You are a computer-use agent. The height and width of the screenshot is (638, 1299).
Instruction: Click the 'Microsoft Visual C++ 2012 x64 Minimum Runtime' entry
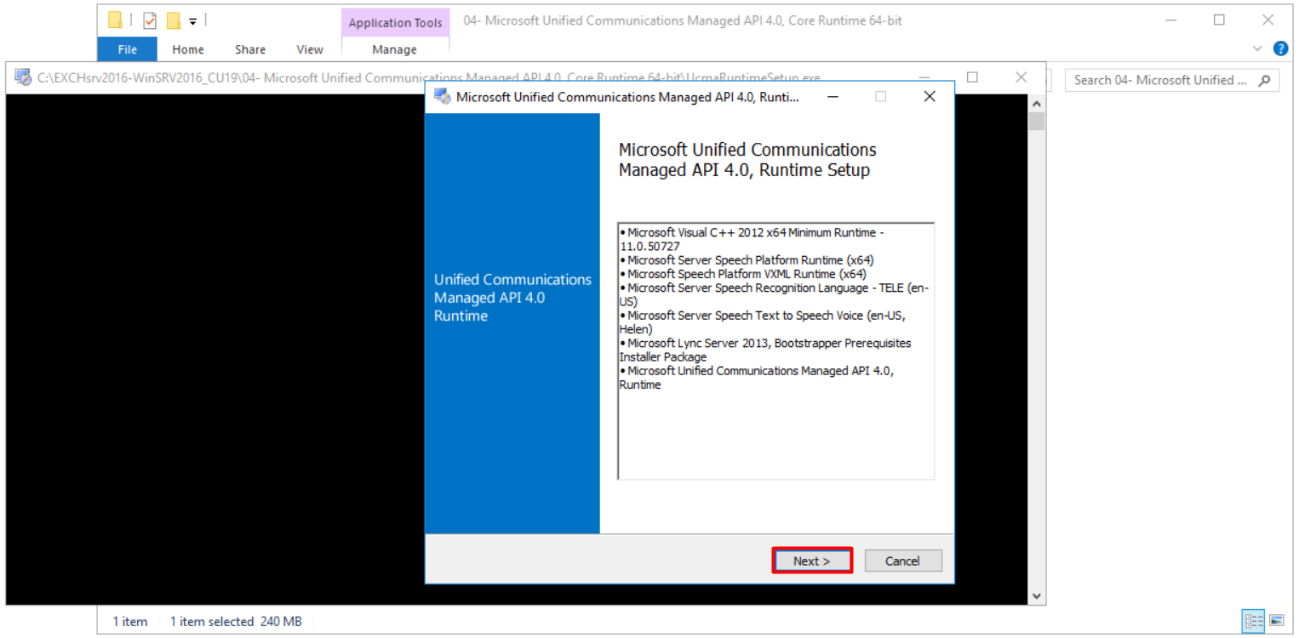(752, 239)
